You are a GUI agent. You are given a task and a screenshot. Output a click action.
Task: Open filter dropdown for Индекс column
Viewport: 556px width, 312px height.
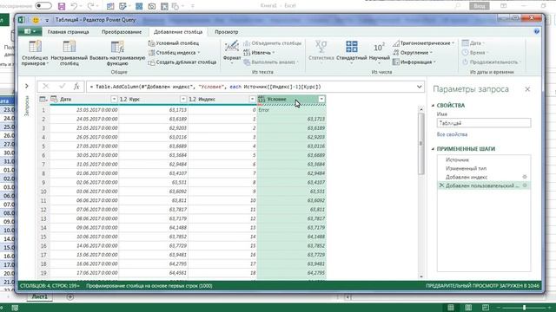[x=252, y=100]
